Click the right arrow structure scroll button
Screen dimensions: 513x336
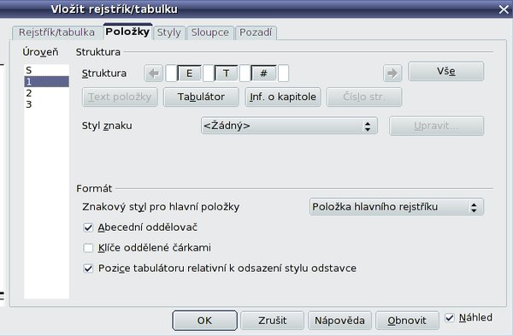[392, 74]
